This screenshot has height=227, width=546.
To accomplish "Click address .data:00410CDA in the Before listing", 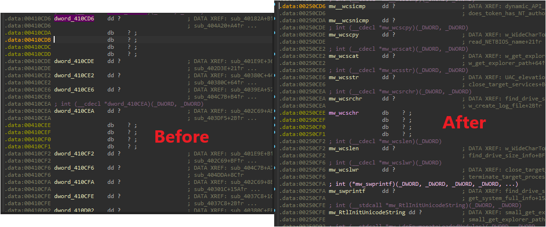I will pyautogui.click(x=28, y=33).
